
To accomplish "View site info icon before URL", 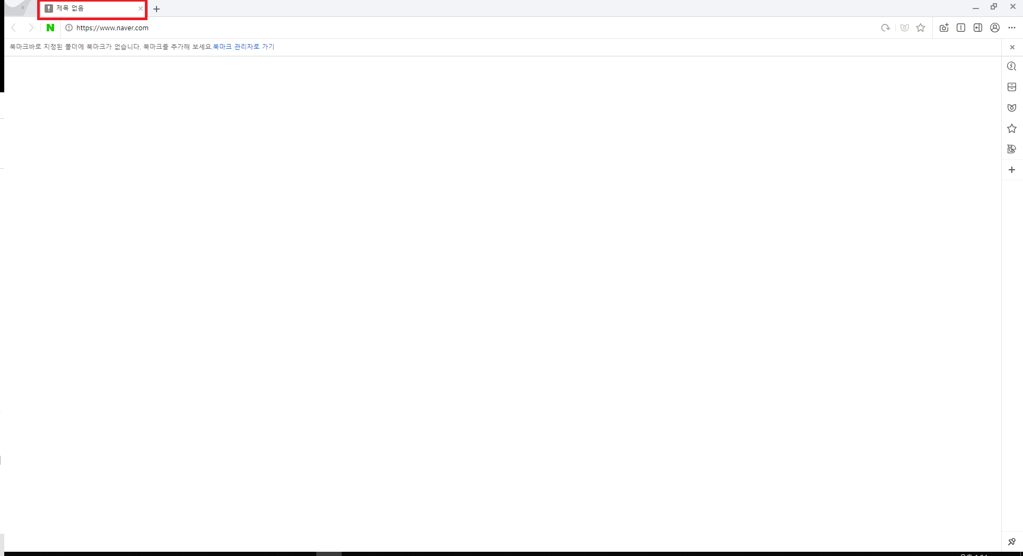I will point(69,28).
